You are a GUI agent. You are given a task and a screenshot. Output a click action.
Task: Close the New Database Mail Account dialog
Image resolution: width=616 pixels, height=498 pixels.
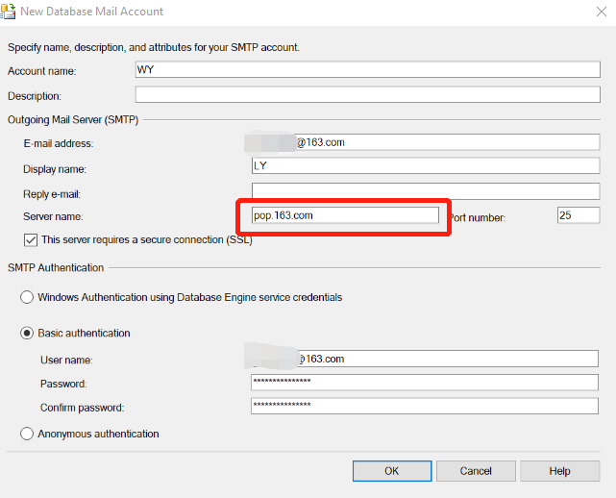601,12
